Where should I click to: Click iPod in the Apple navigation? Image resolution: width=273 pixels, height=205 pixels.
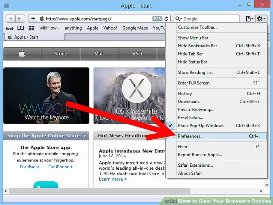click(138, 54)
